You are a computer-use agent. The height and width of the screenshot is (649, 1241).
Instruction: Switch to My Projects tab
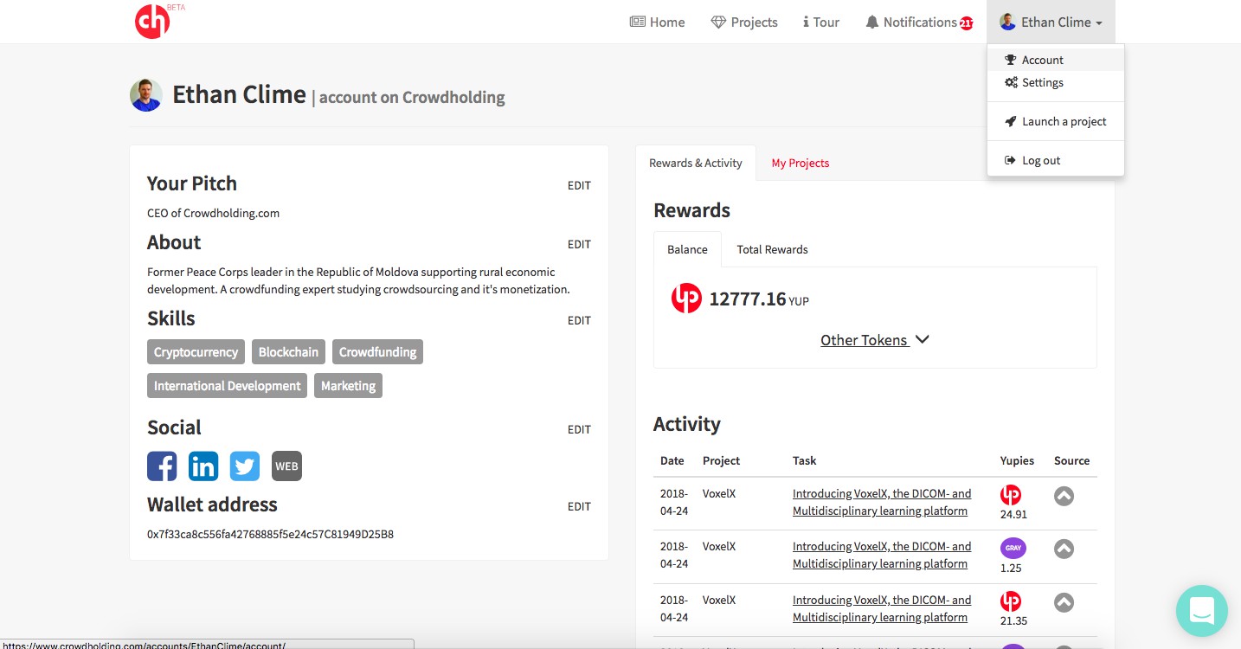(801, 163)
